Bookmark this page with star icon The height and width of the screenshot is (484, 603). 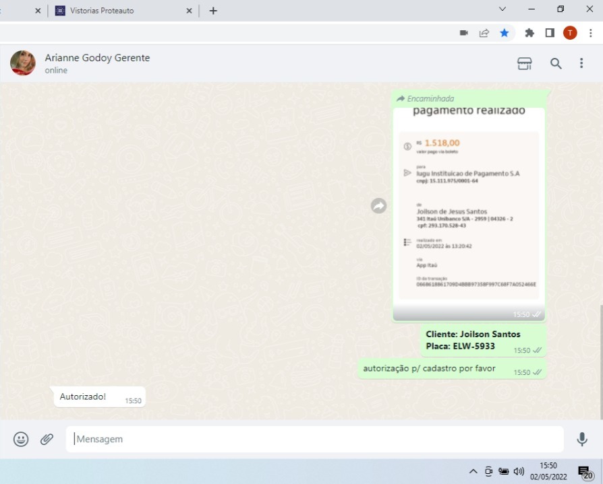[504, 33]
